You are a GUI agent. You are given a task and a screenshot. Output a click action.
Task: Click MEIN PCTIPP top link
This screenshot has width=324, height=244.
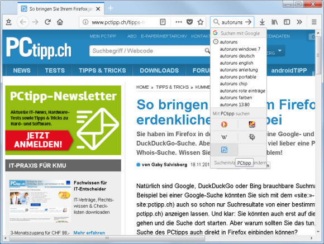103,36
